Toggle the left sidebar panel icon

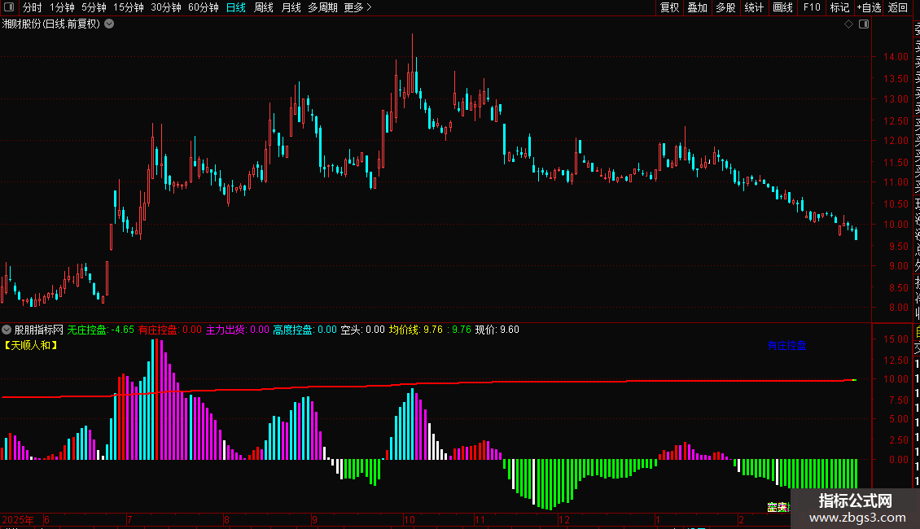9,7
